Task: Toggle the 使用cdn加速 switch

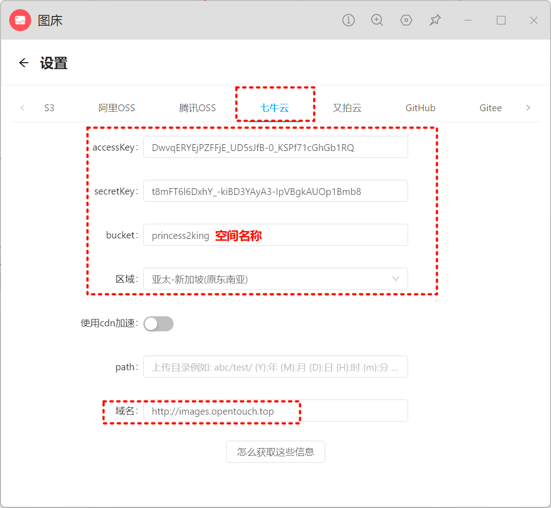Action: 158,324
